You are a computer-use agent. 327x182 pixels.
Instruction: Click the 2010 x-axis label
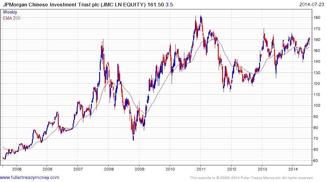point(170,169)
